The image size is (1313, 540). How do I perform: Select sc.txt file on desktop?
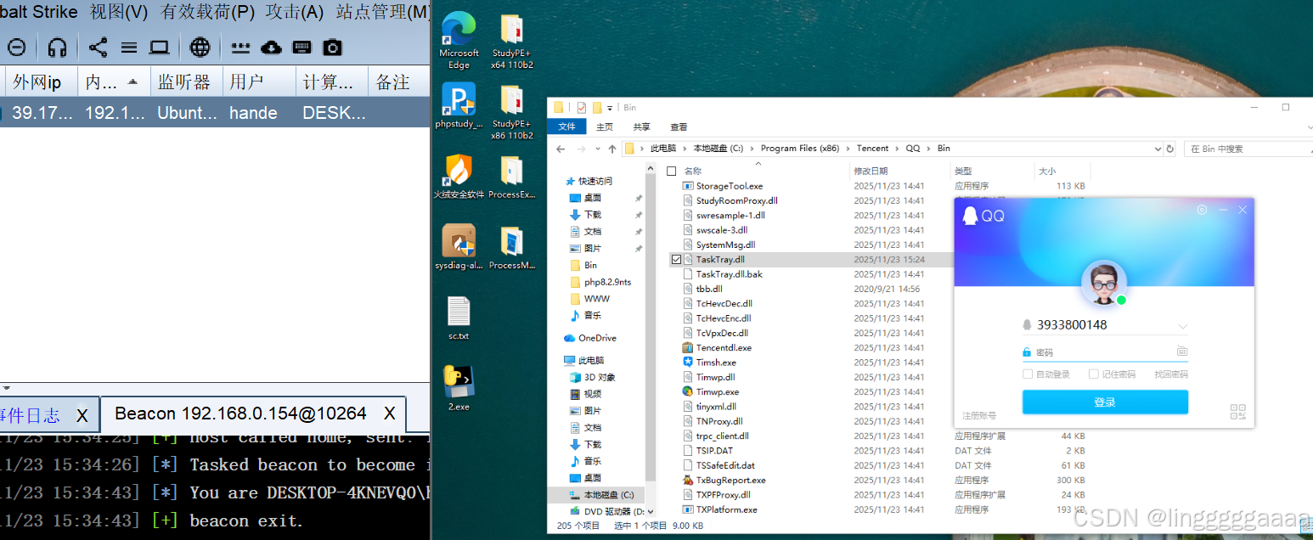pyautogui.click(x=459, y=318)
